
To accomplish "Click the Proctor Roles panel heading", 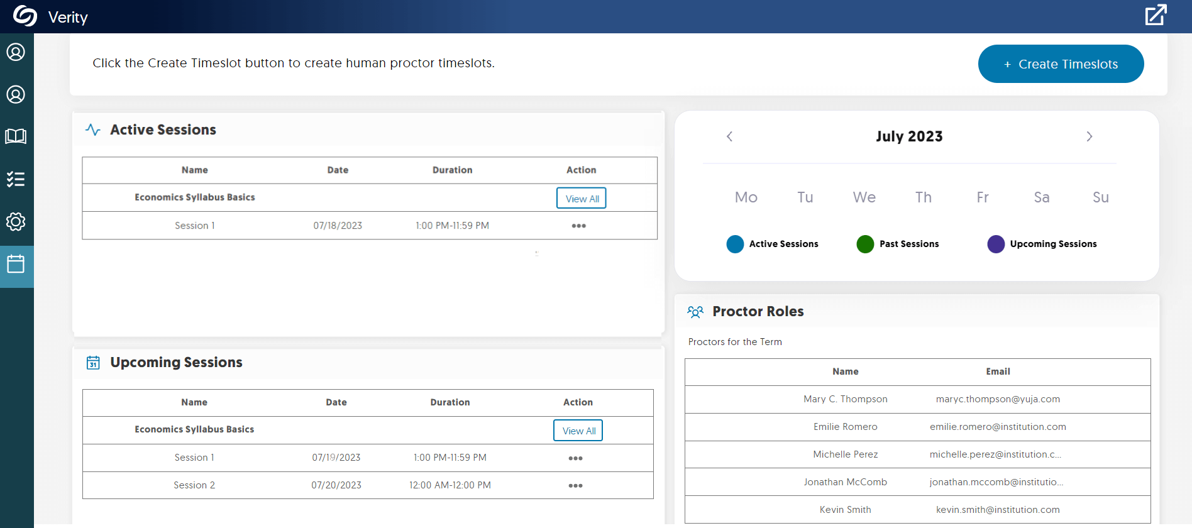I will point(758,312).
